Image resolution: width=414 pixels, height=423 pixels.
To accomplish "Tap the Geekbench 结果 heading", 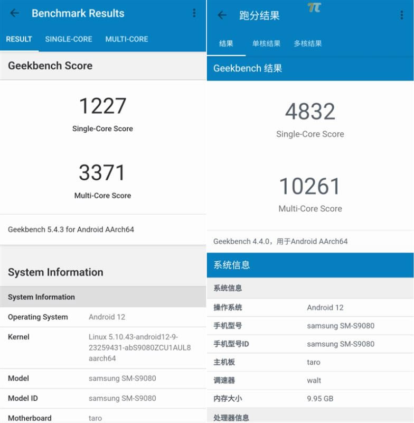I will [x=248, y=68].
